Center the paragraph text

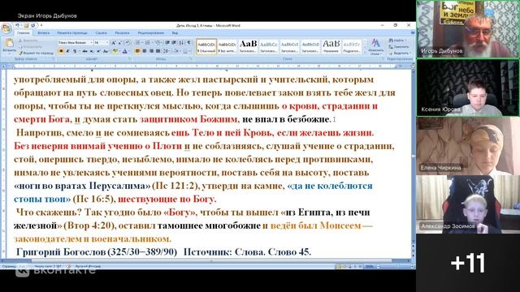point(145,51)
